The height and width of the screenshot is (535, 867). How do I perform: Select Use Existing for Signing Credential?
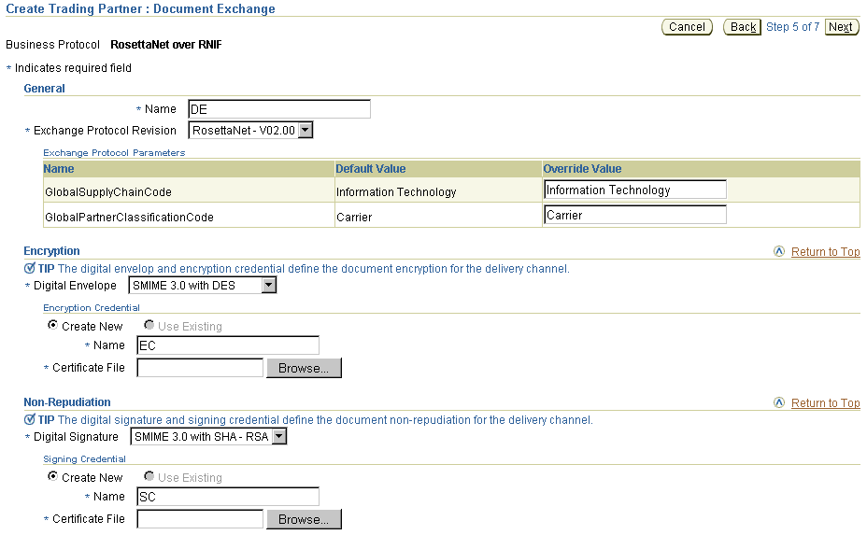point(149,476)
